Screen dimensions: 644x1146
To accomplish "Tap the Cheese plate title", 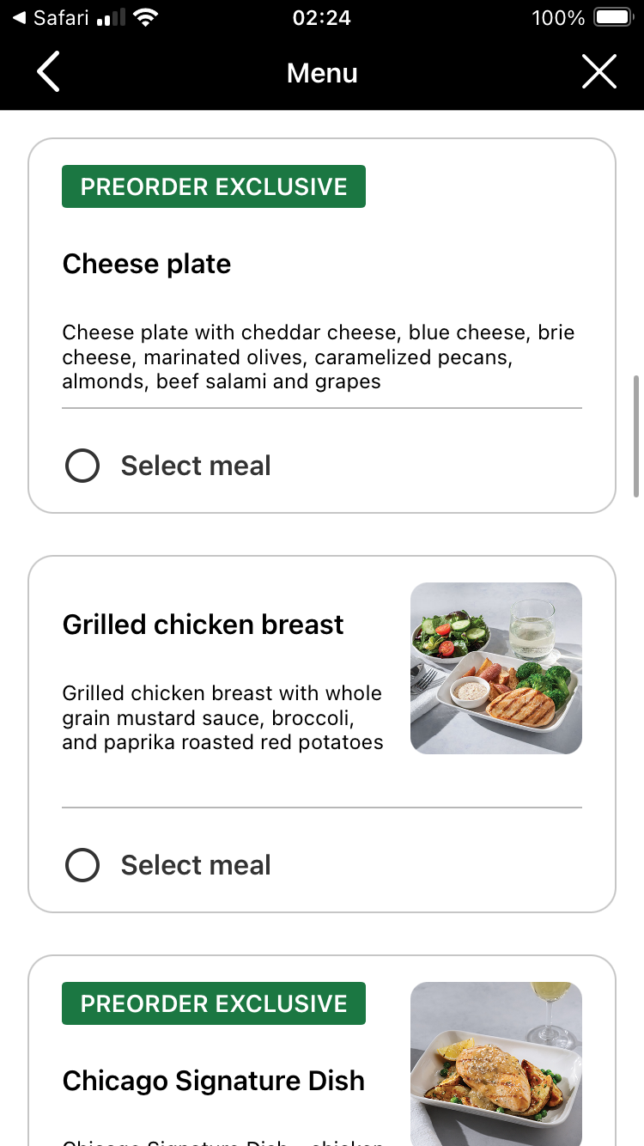I will [147, 264].
